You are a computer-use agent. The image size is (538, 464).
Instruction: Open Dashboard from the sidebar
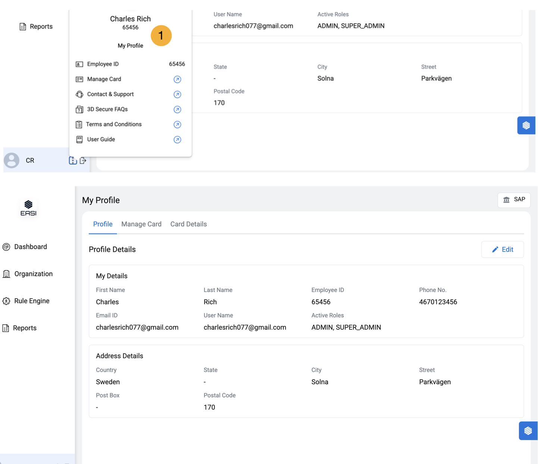(30, 247)
